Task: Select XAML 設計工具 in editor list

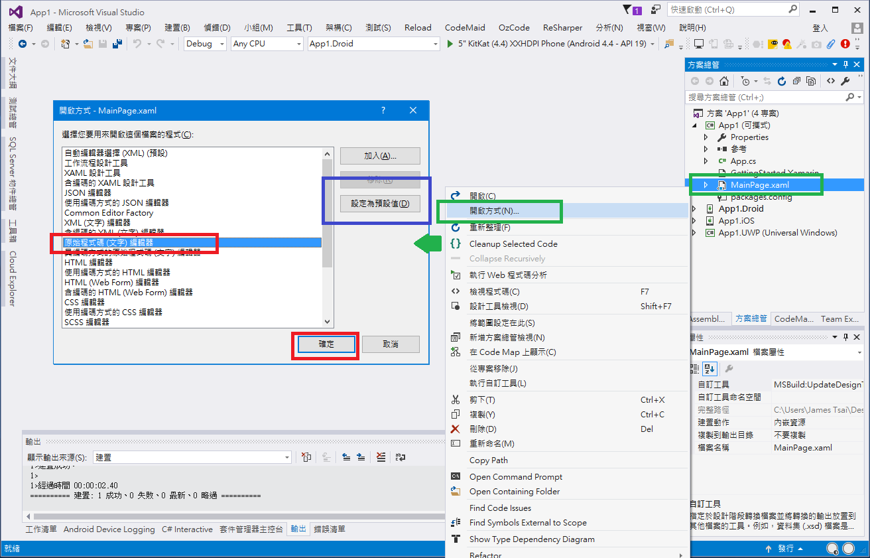Action: tap(92, 173)
